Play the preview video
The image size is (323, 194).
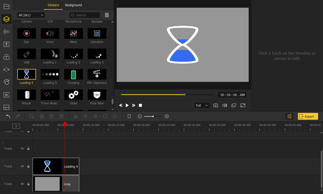tap(127, 105)
